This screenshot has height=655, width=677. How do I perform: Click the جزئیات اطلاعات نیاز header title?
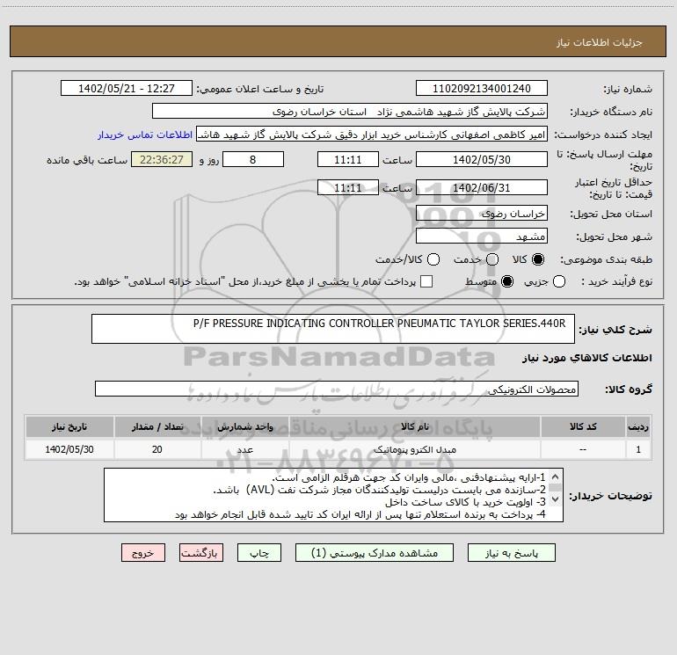tap(600, 42)
